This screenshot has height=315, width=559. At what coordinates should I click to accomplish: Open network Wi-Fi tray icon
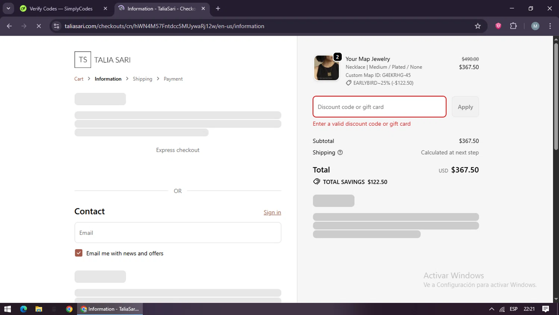502,309
